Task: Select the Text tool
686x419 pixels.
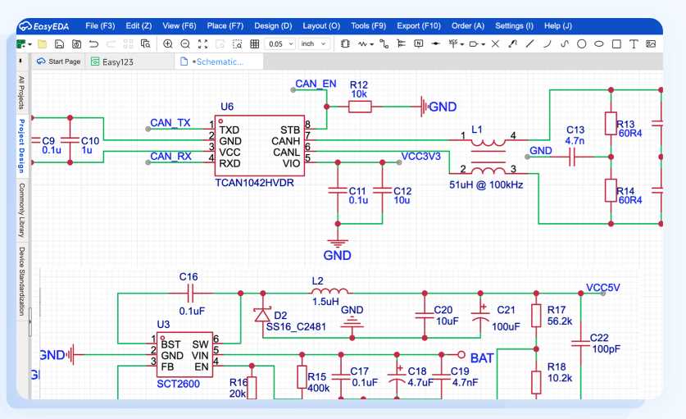Action: pyautogui.click(x=634, y=43)
